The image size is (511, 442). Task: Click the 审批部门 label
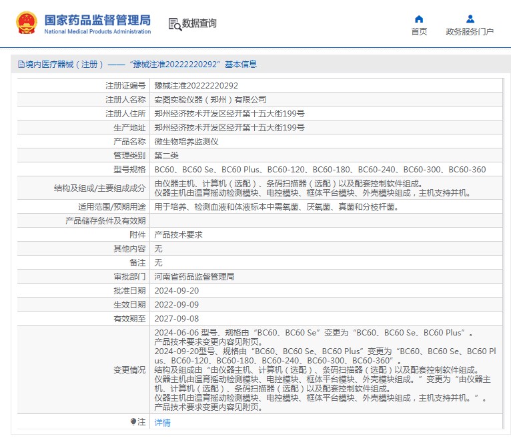click(x=129, y=277)
